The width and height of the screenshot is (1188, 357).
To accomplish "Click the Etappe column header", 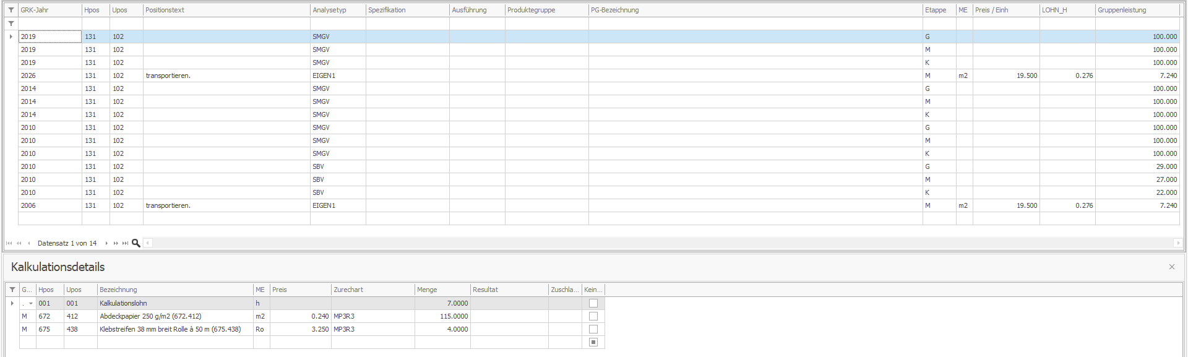I will 939,10.
